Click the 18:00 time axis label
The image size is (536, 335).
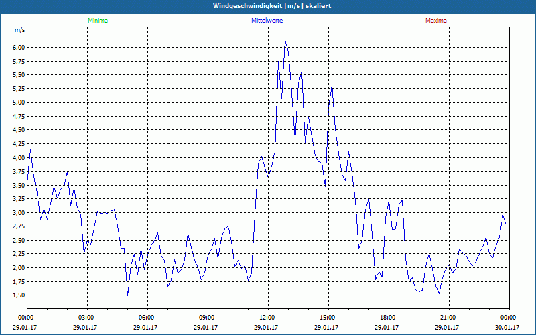coord(389,318)
